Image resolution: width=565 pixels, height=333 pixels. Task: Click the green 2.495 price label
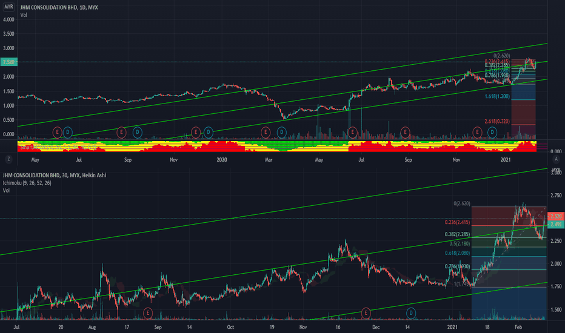pos(556,224)
